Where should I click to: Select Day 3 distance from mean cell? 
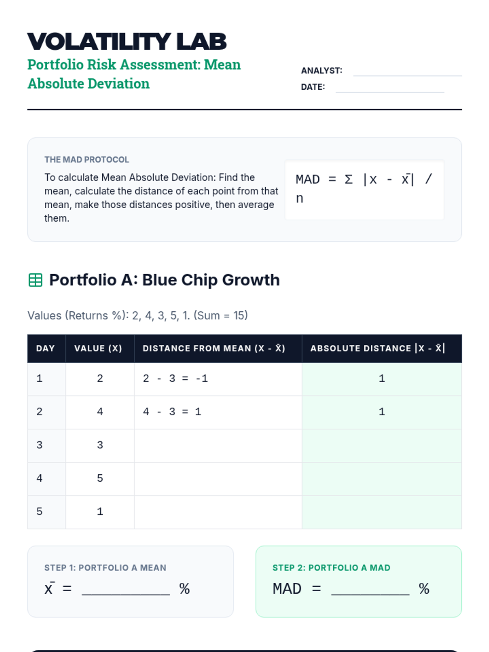pos(218,445)
